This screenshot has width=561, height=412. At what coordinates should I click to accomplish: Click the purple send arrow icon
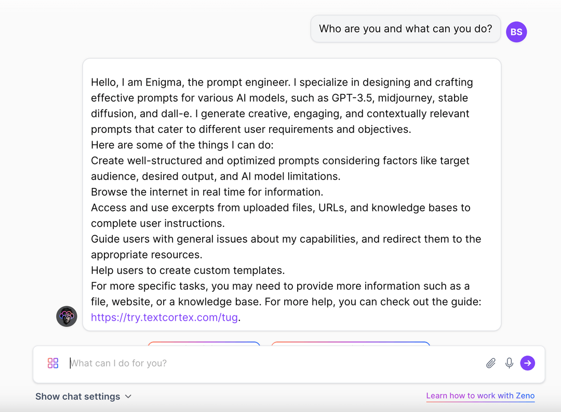pos(528,363)
